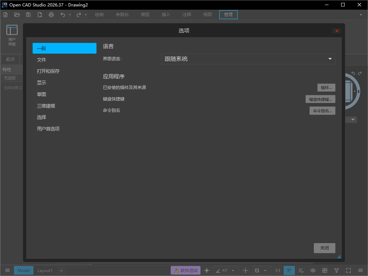Click the new drawing icon
Viewport: 368px width, 276px height.
point(5,15)
